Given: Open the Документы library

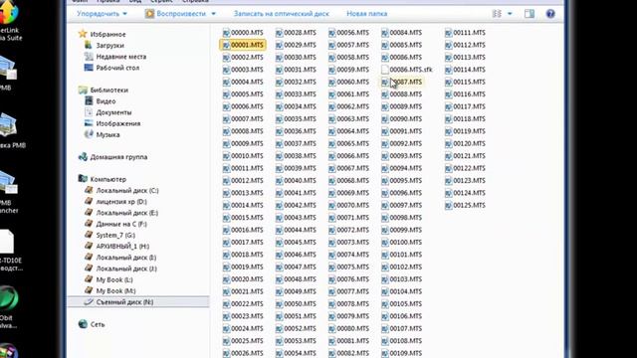Looking at the screenshot, I should click(113, 112).
